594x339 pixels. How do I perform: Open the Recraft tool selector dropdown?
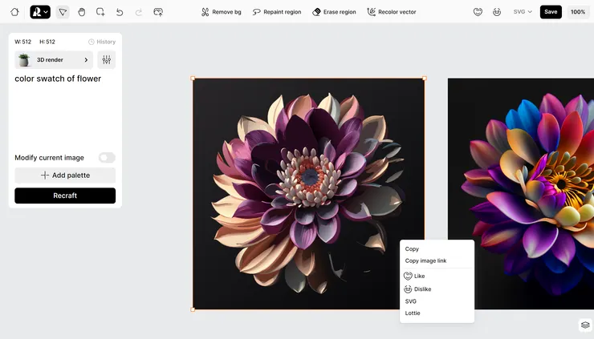40,12
